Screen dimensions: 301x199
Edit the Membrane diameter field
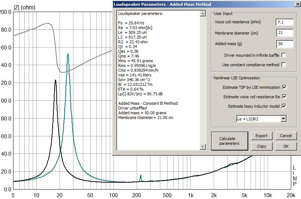point(285,33)
